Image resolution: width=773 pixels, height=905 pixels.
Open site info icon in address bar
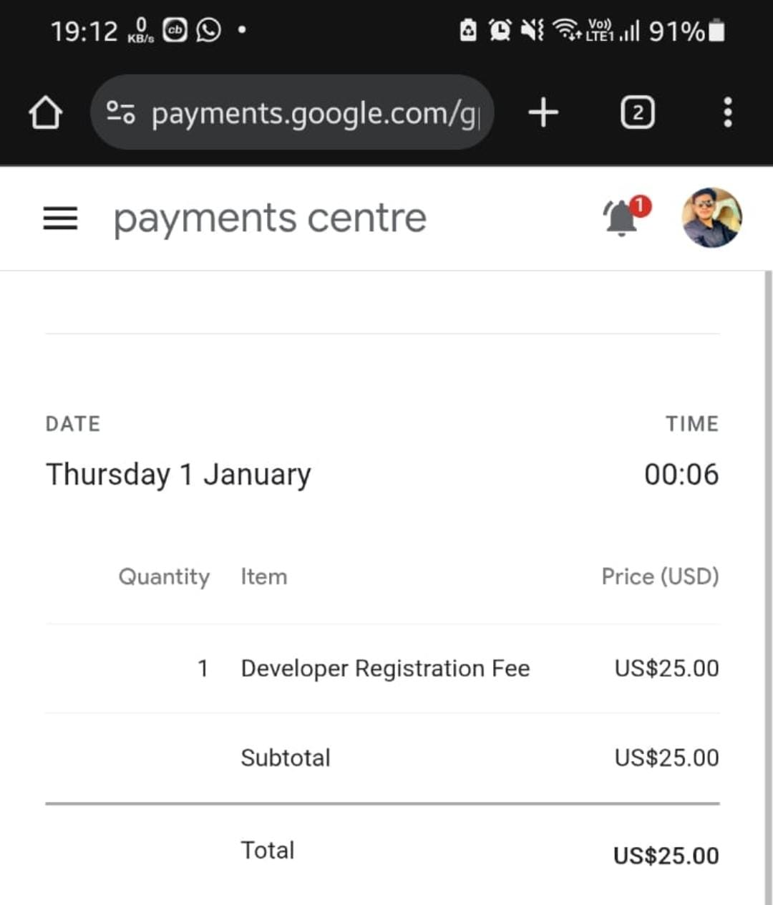pos(120,112)
